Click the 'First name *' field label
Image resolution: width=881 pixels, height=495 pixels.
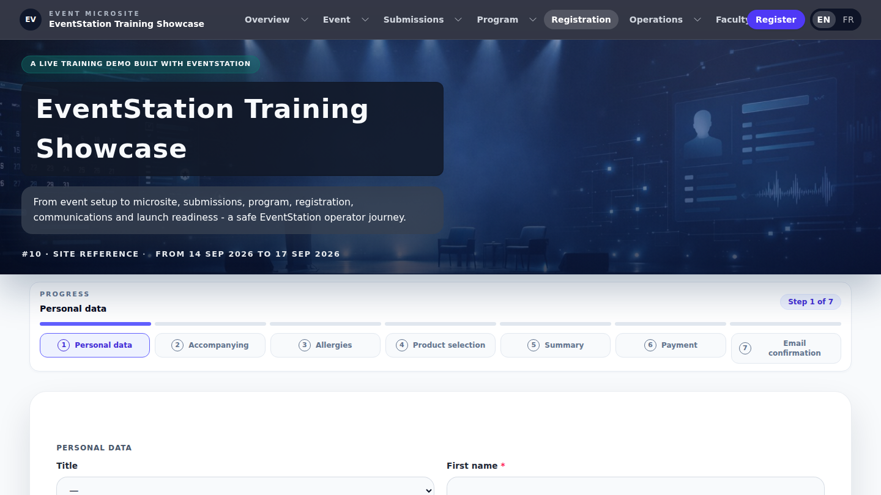[476, 466]
